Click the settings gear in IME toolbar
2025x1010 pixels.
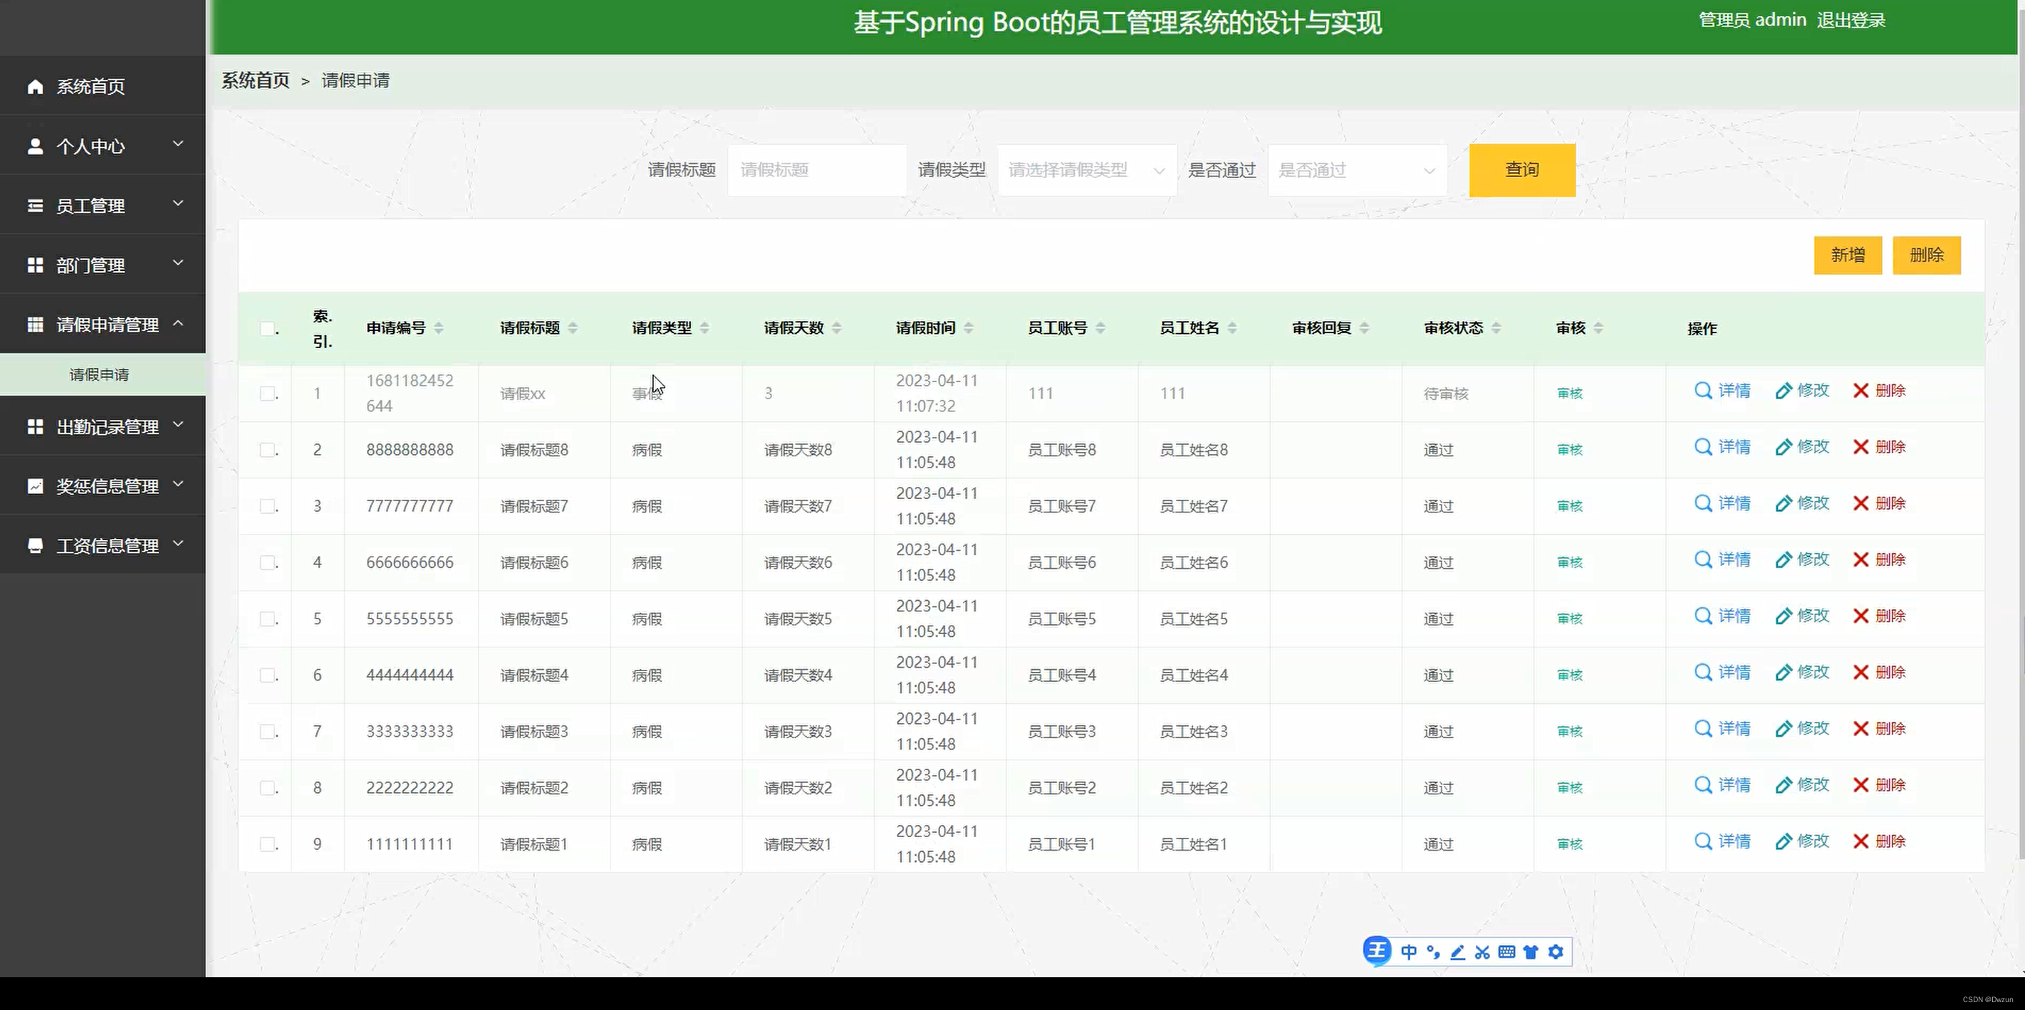coord(1556,952)
